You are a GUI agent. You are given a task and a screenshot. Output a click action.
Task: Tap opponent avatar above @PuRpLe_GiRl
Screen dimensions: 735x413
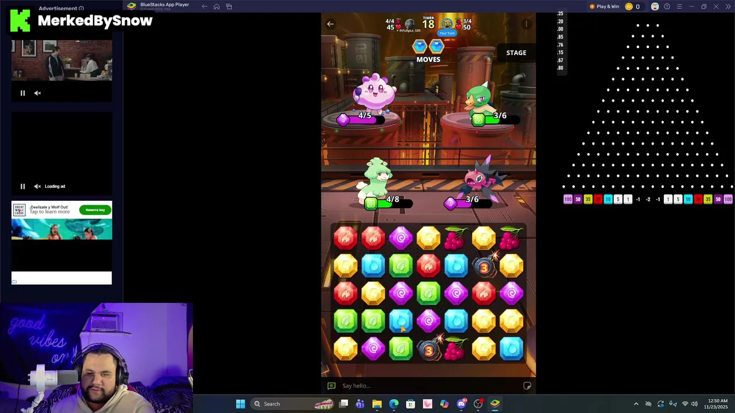click(409, 24)
